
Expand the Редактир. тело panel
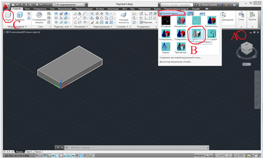[63, 26]
